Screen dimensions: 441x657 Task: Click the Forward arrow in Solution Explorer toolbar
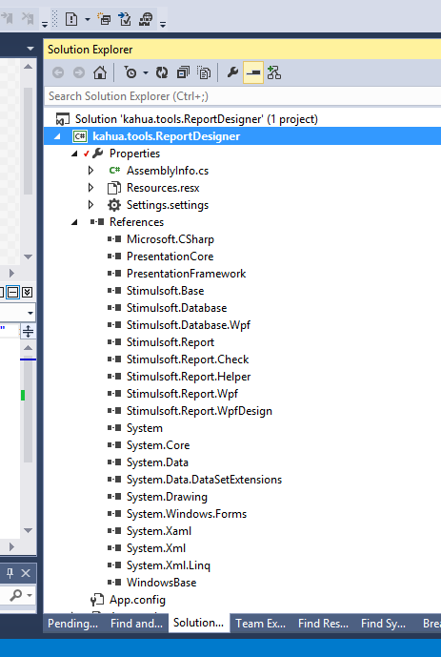coord(79,72)
